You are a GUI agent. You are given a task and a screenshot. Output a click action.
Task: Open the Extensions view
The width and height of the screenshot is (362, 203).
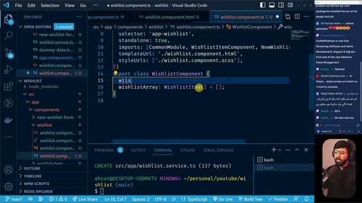click(x=8, y=86)
